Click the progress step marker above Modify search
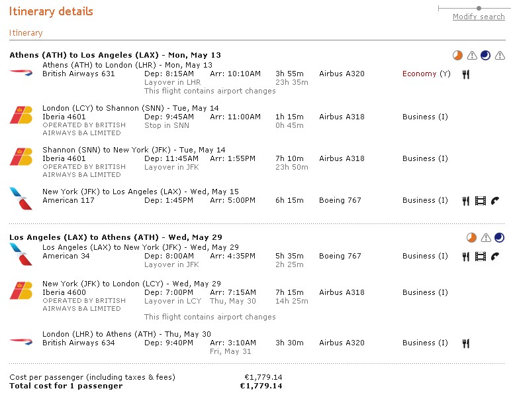This screenshot has height=399, width=511. [x=479, y=8]
